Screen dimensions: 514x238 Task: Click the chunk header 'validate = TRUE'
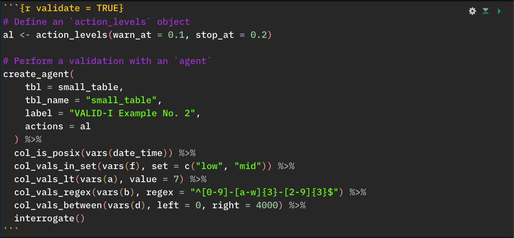point(72,8)
